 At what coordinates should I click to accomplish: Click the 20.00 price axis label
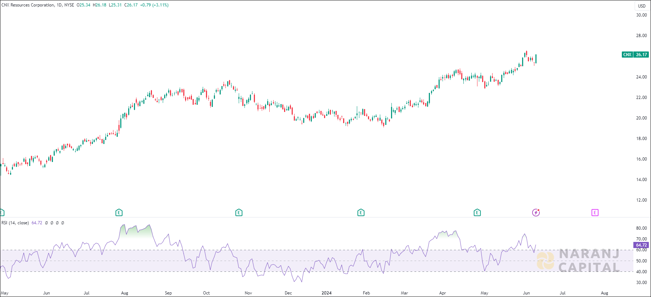coord(641,118)
